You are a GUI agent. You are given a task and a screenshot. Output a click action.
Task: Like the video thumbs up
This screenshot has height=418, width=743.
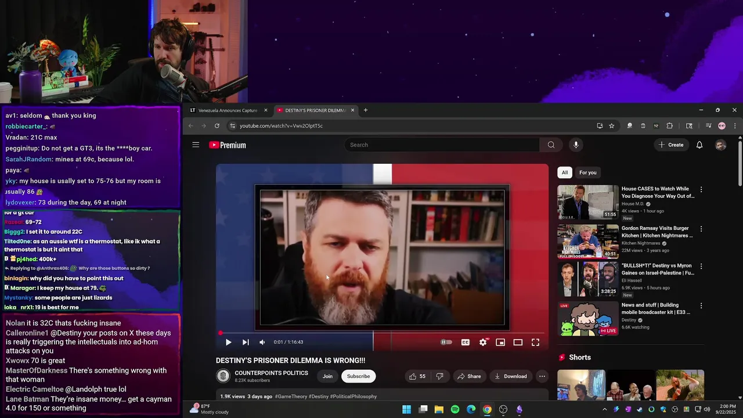point(417,376)
